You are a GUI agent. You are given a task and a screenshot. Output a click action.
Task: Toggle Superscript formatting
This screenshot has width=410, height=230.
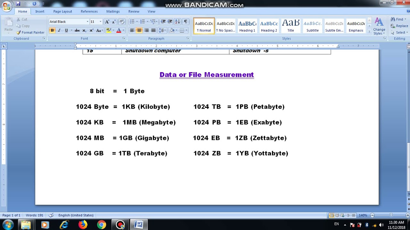pyautogui.click(x=91, y=30)
